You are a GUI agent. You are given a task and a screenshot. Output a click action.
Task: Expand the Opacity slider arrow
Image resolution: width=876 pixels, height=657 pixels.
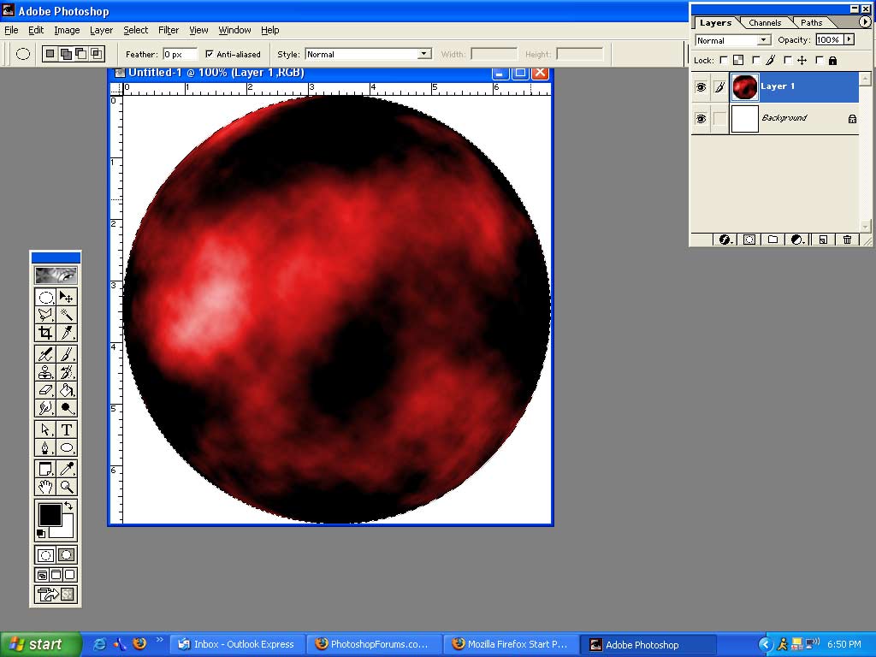coord(849,39)
